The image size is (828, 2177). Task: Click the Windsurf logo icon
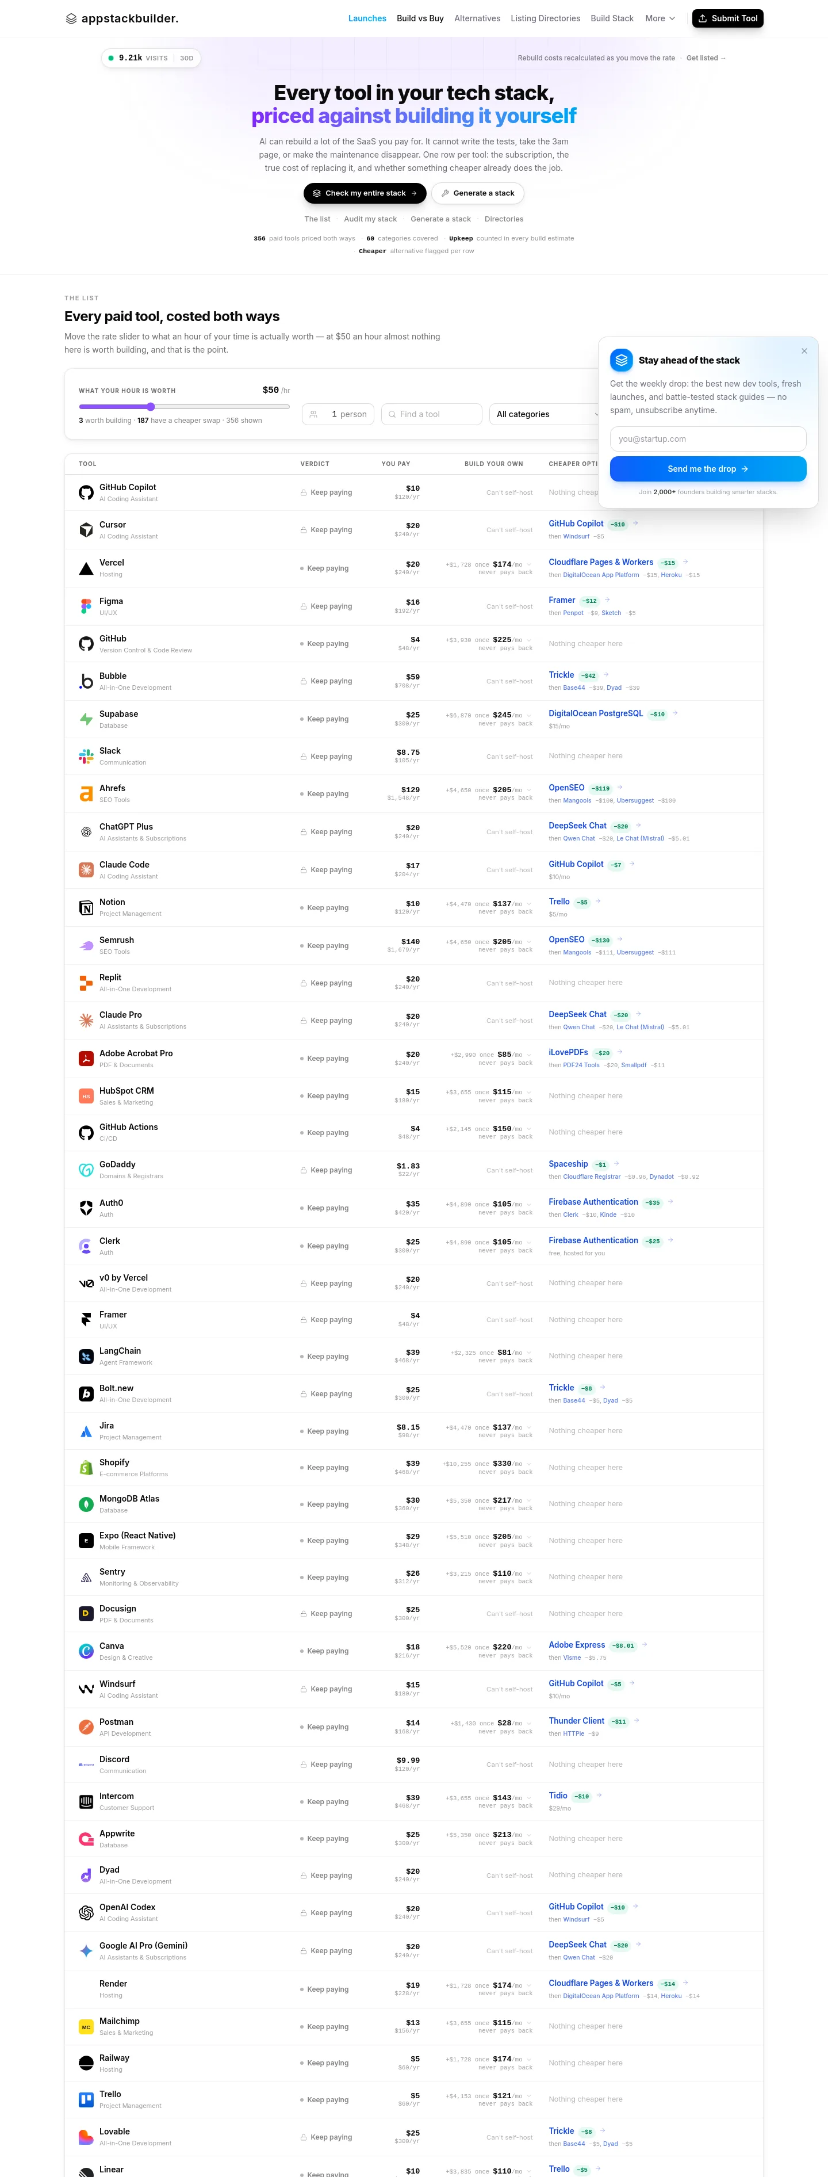[x=86, y=1689]
